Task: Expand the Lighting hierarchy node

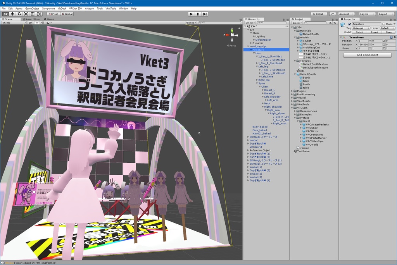Action: [254, 36]
